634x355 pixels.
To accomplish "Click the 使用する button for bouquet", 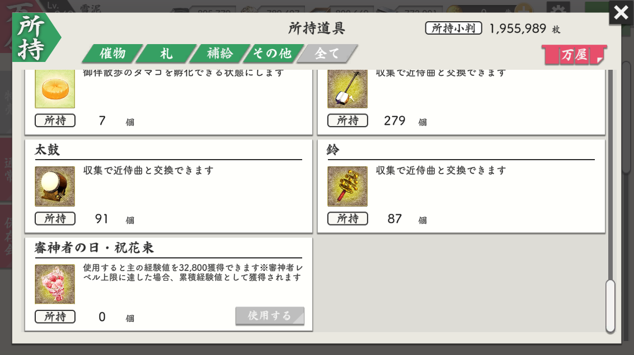I will point(270,315).
